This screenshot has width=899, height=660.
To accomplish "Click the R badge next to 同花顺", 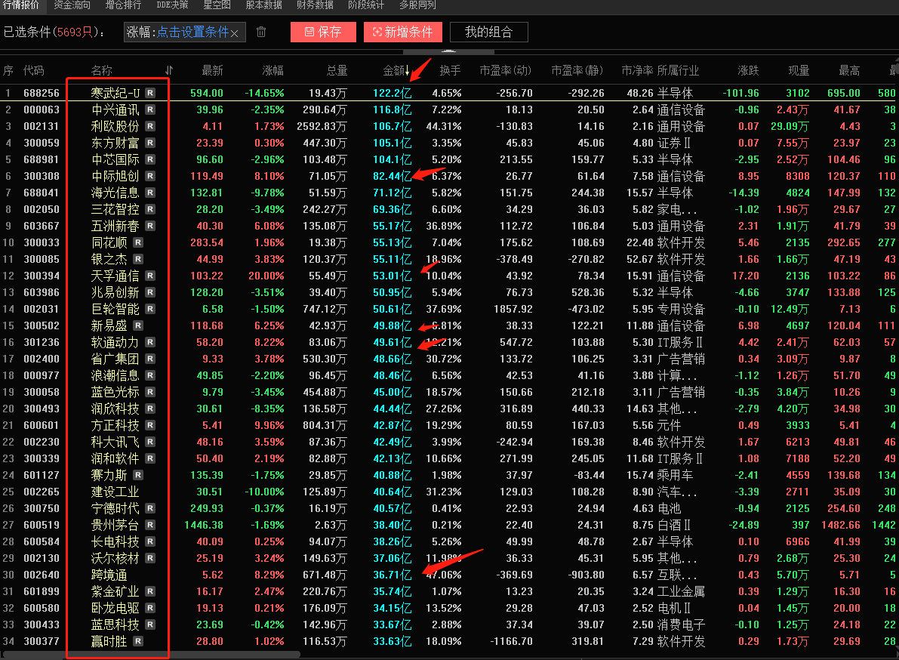I will pyautogui.click(x=137, y=242).
